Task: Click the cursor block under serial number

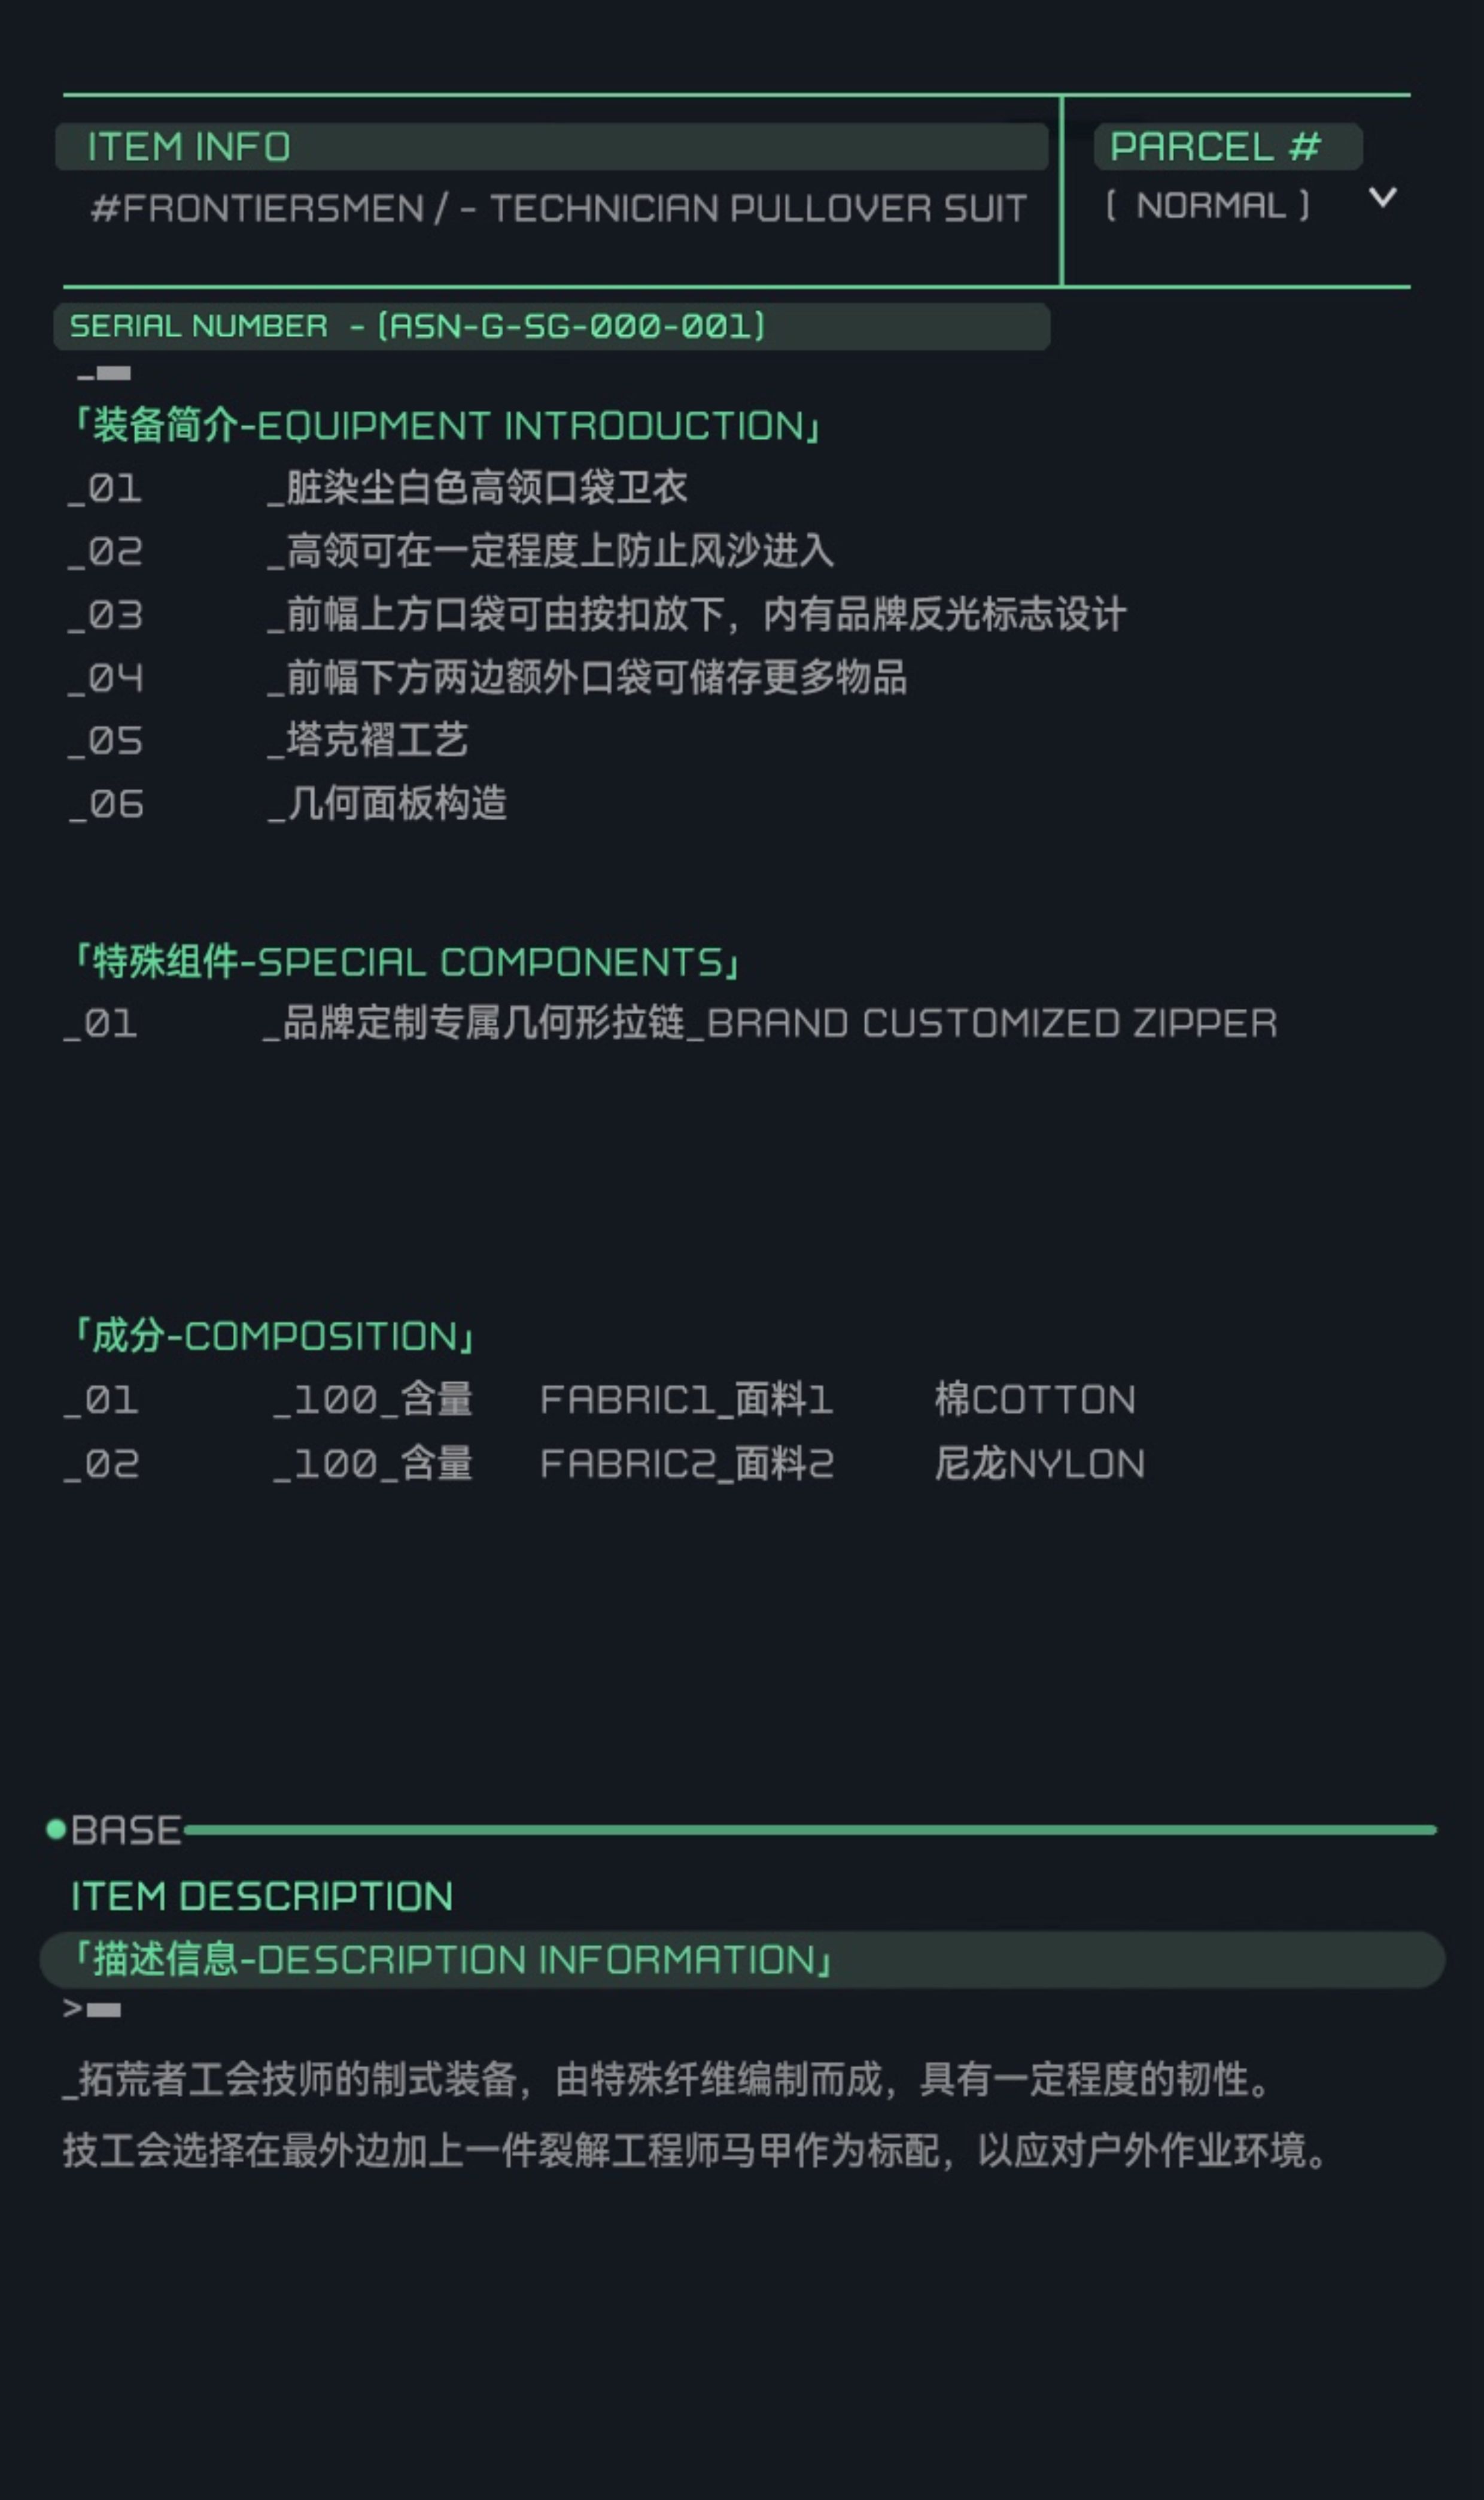Action: pyautogui.click(x=104, y=374)
